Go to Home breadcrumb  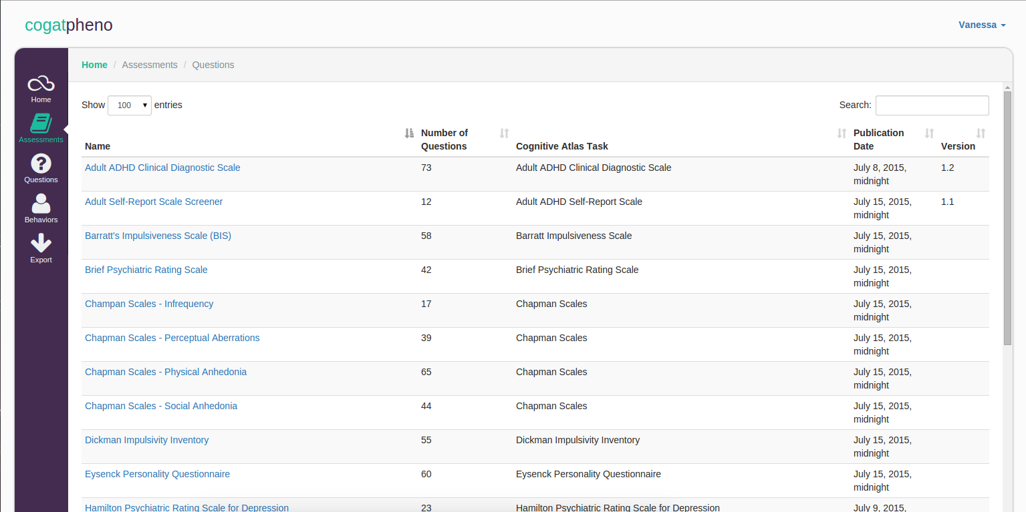(94, 65)
